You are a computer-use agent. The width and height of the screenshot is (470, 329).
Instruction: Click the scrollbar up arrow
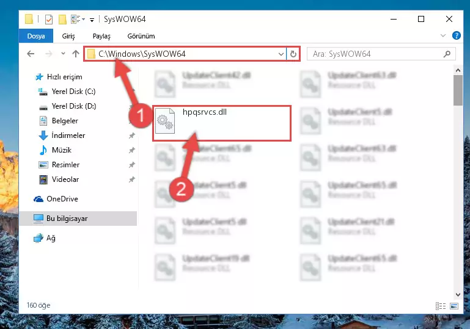pyautogui.click(x=458, y=70)
